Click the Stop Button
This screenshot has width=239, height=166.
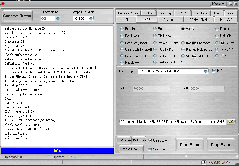(x=221, y=145)
